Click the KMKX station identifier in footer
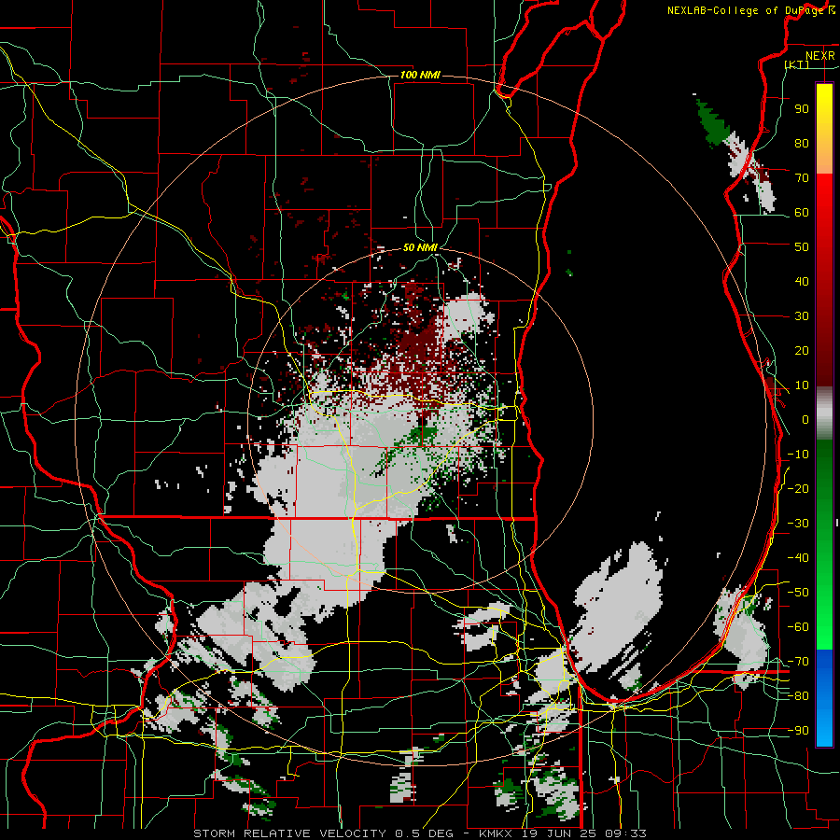The width and height of the screenshot is (840, 840). pos(497,833)
